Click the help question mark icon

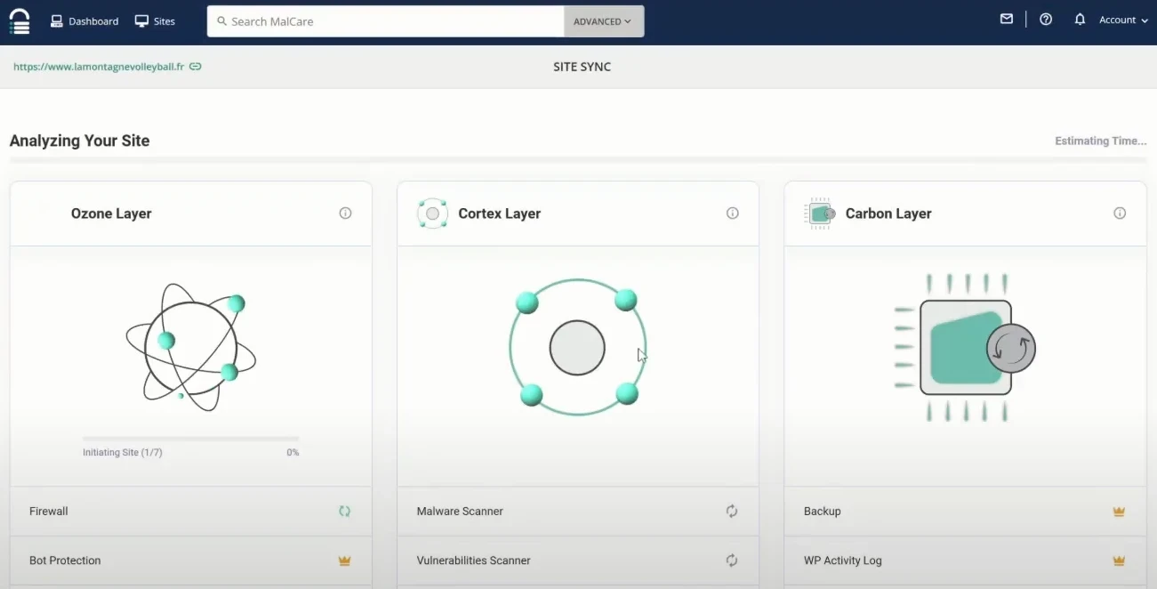[x=1046, y=19]
